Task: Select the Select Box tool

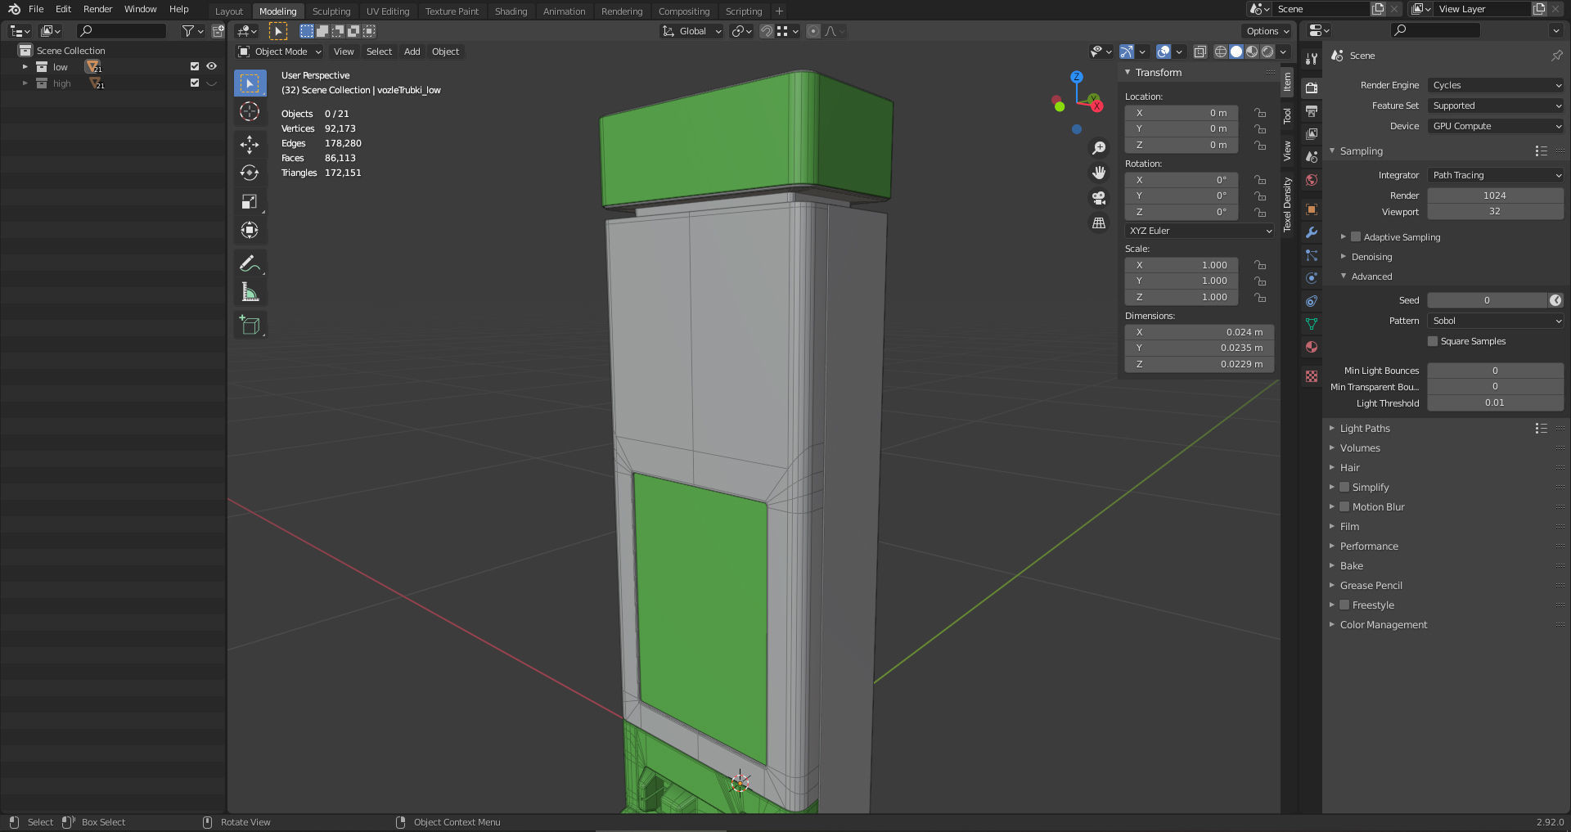Action: click(x=250, y=83)
